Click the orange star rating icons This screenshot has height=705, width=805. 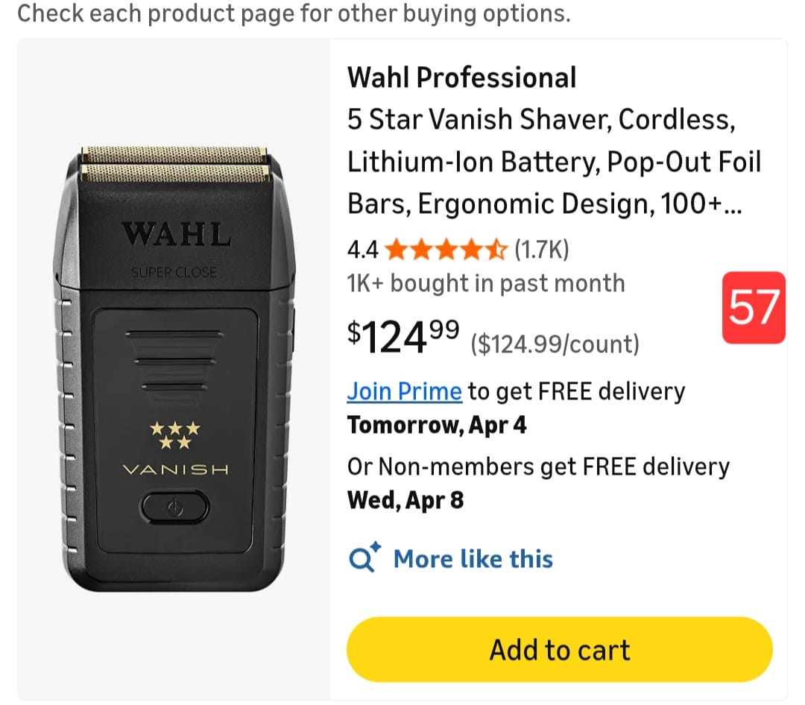[446, 250]
